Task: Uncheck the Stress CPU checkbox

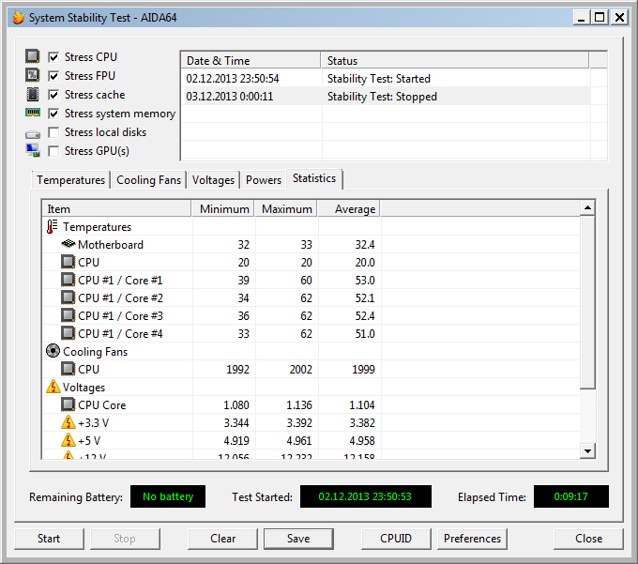Action: click(x=53, y=57)
